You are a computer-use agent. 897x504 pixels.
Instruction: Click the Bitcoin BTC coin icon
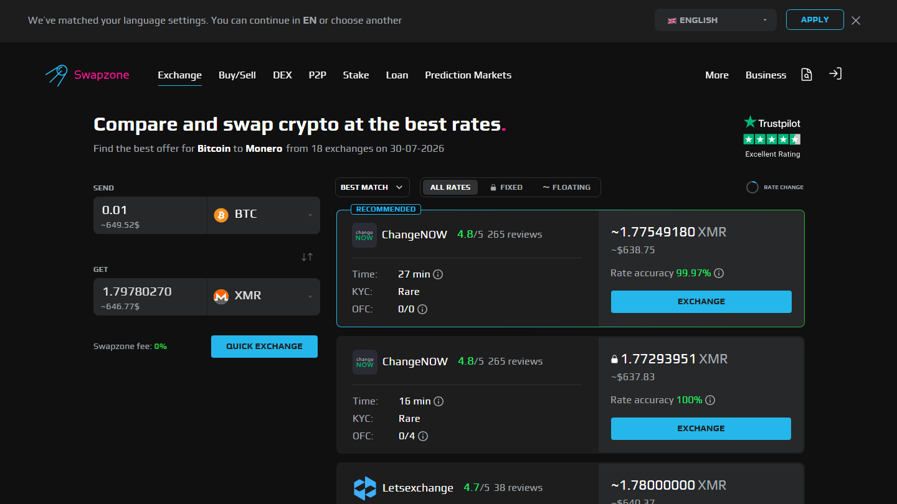pyautogui.click(x=221, y=215)
